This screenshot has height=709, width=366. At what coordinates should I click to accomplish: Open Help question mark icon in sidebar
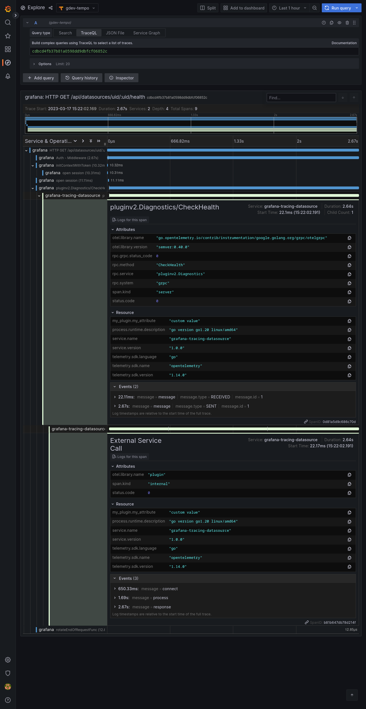point(8,700)
